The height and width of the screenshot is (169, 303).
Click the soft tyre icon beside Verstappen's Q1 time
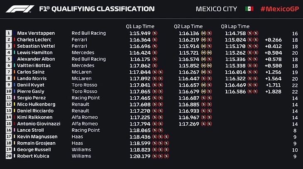point(155,33)
